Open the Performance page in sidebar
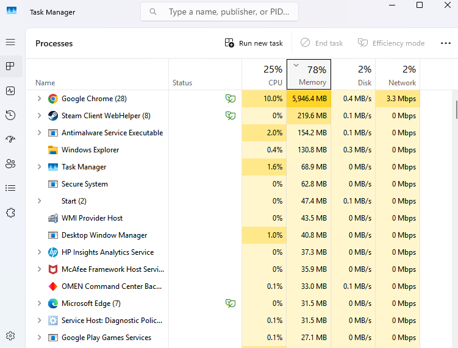The height and width of the screenshot is (348, 458). click(x=10, y=90)
